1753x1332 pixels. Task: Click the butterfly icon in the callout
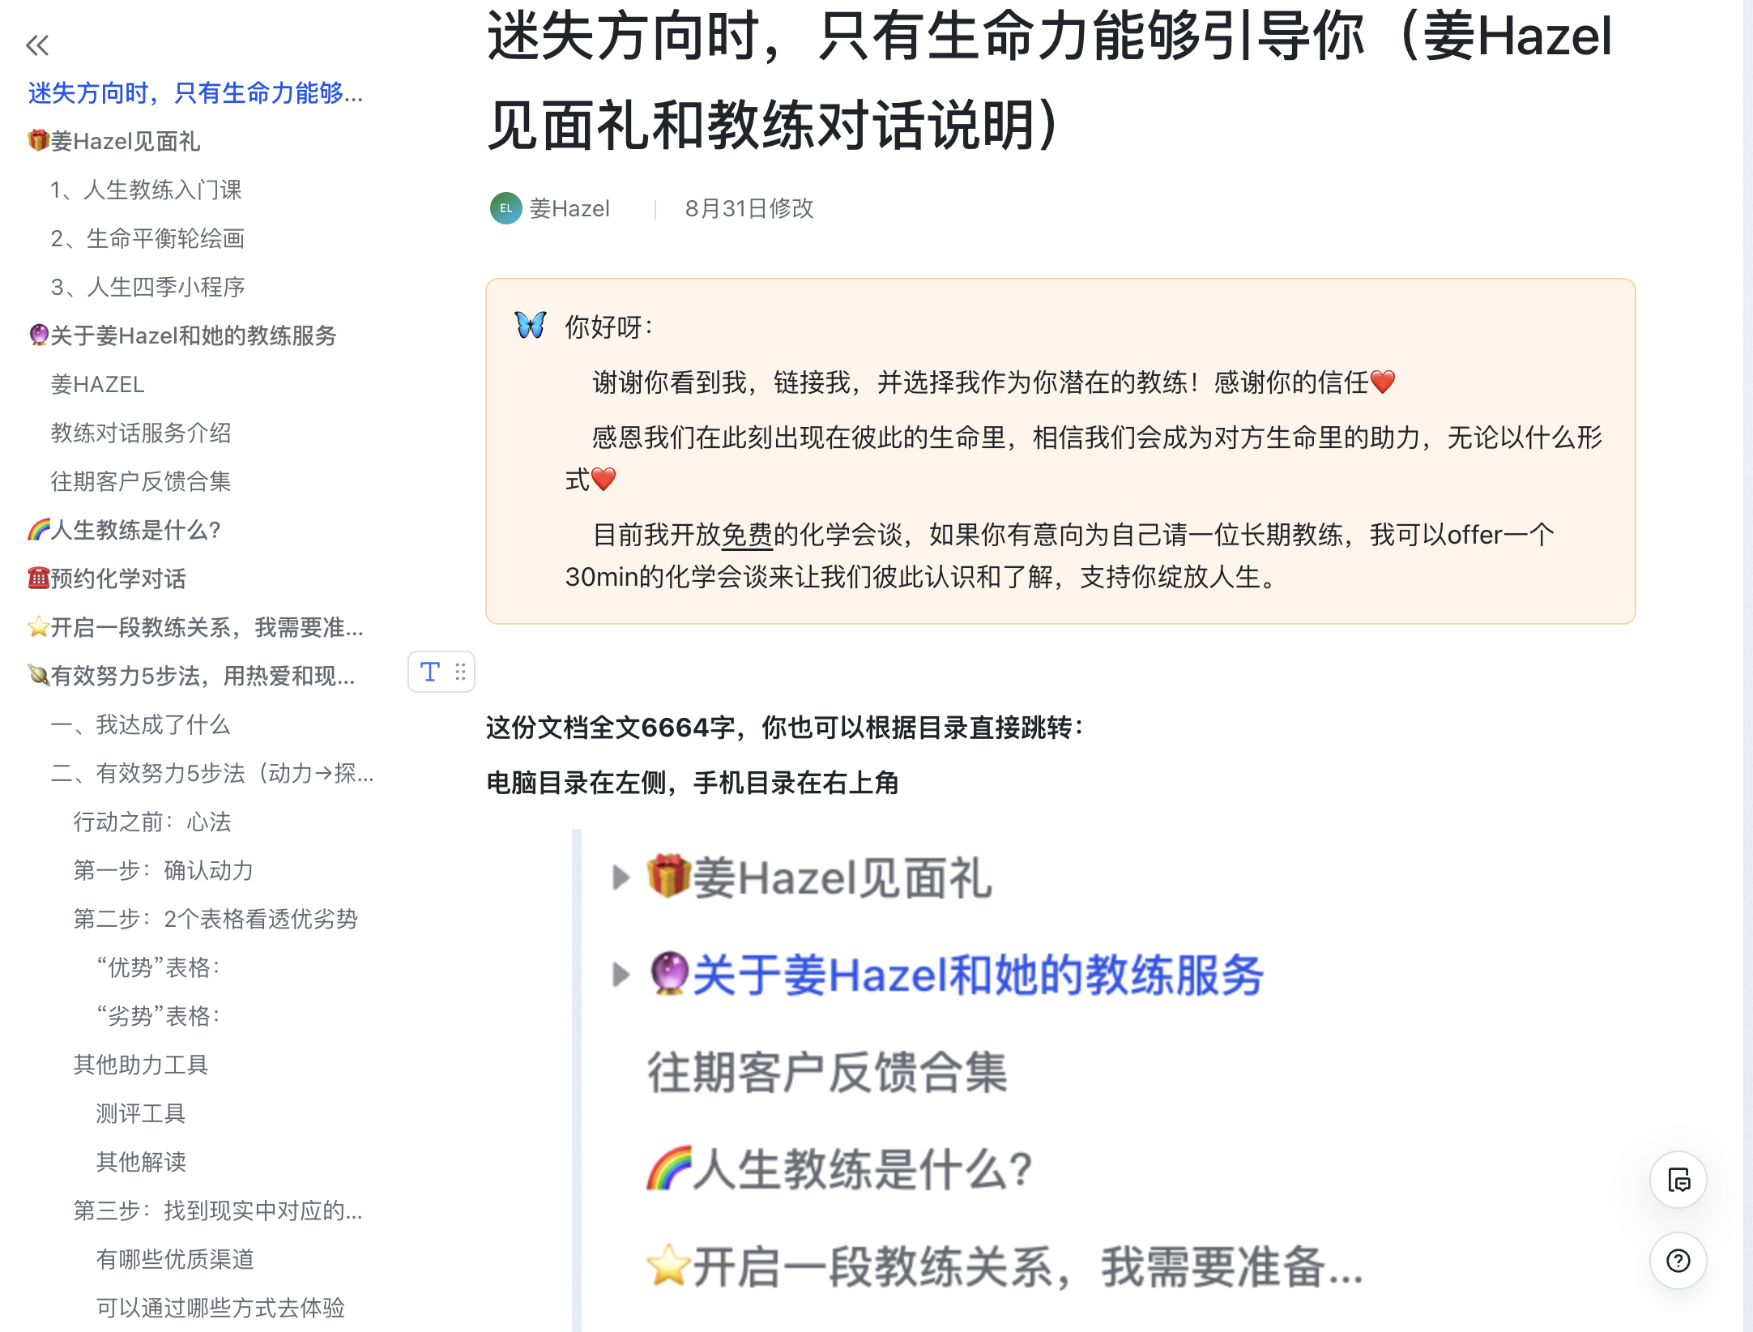[x=531, y=326]
